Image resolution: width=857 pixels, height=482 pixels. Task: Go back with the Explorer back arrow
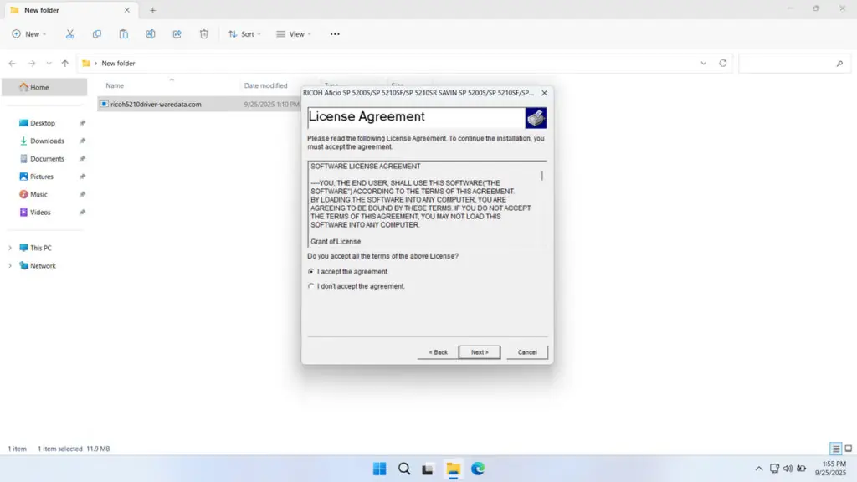click(12, 64)
